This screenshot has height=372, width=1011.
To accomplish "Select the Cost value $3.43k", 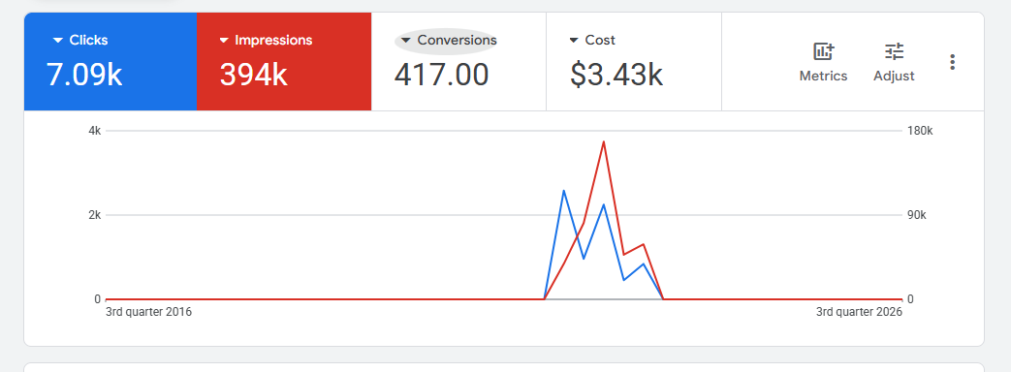I will click(616, 75).
